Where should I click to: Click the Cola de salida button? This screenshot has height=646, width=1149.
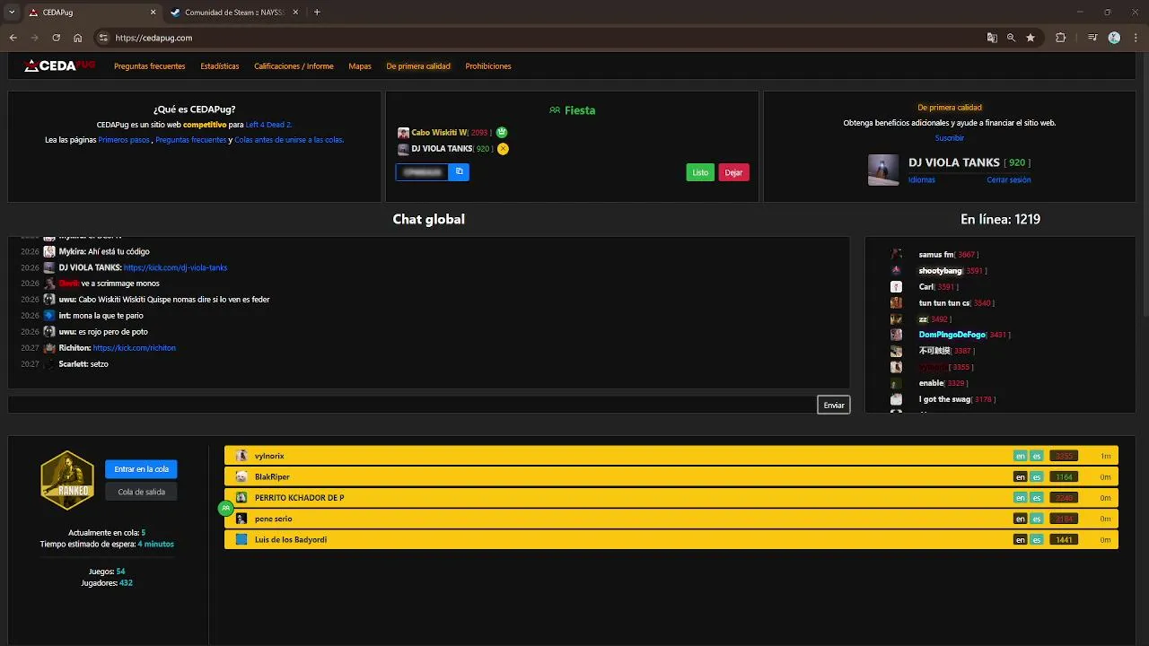(x=141, y=492)
